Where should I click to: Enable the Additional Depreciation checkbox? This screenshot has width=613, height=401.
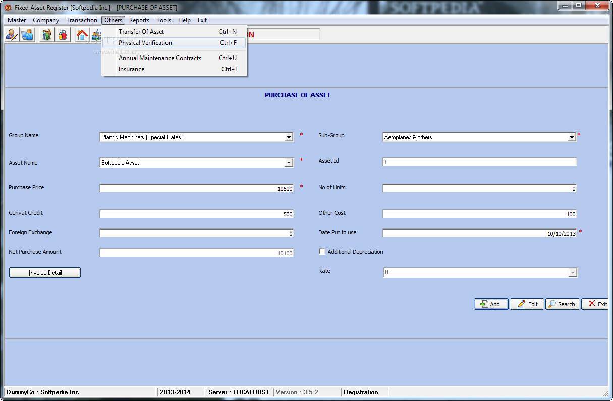click(x=322, y=252)
